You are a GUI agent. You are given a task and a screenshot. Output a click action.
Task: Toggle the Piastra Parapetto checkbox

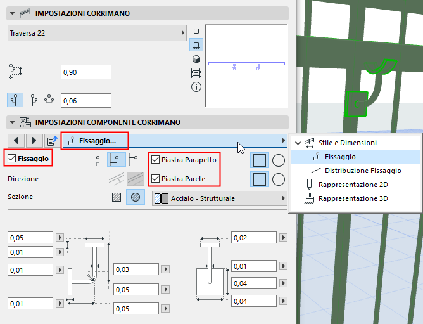coord(155,160)
